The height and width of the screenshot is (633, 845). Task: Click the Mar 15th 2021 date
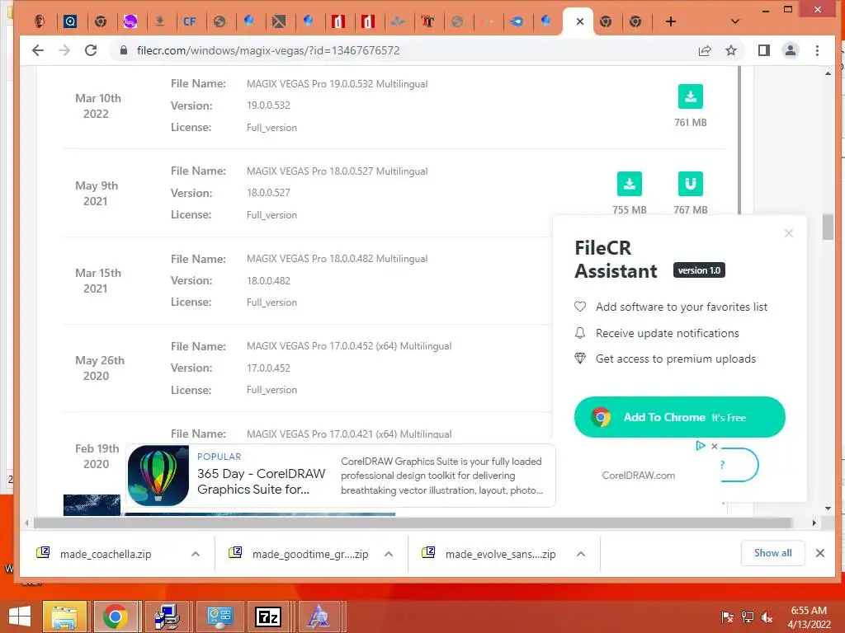97,280
